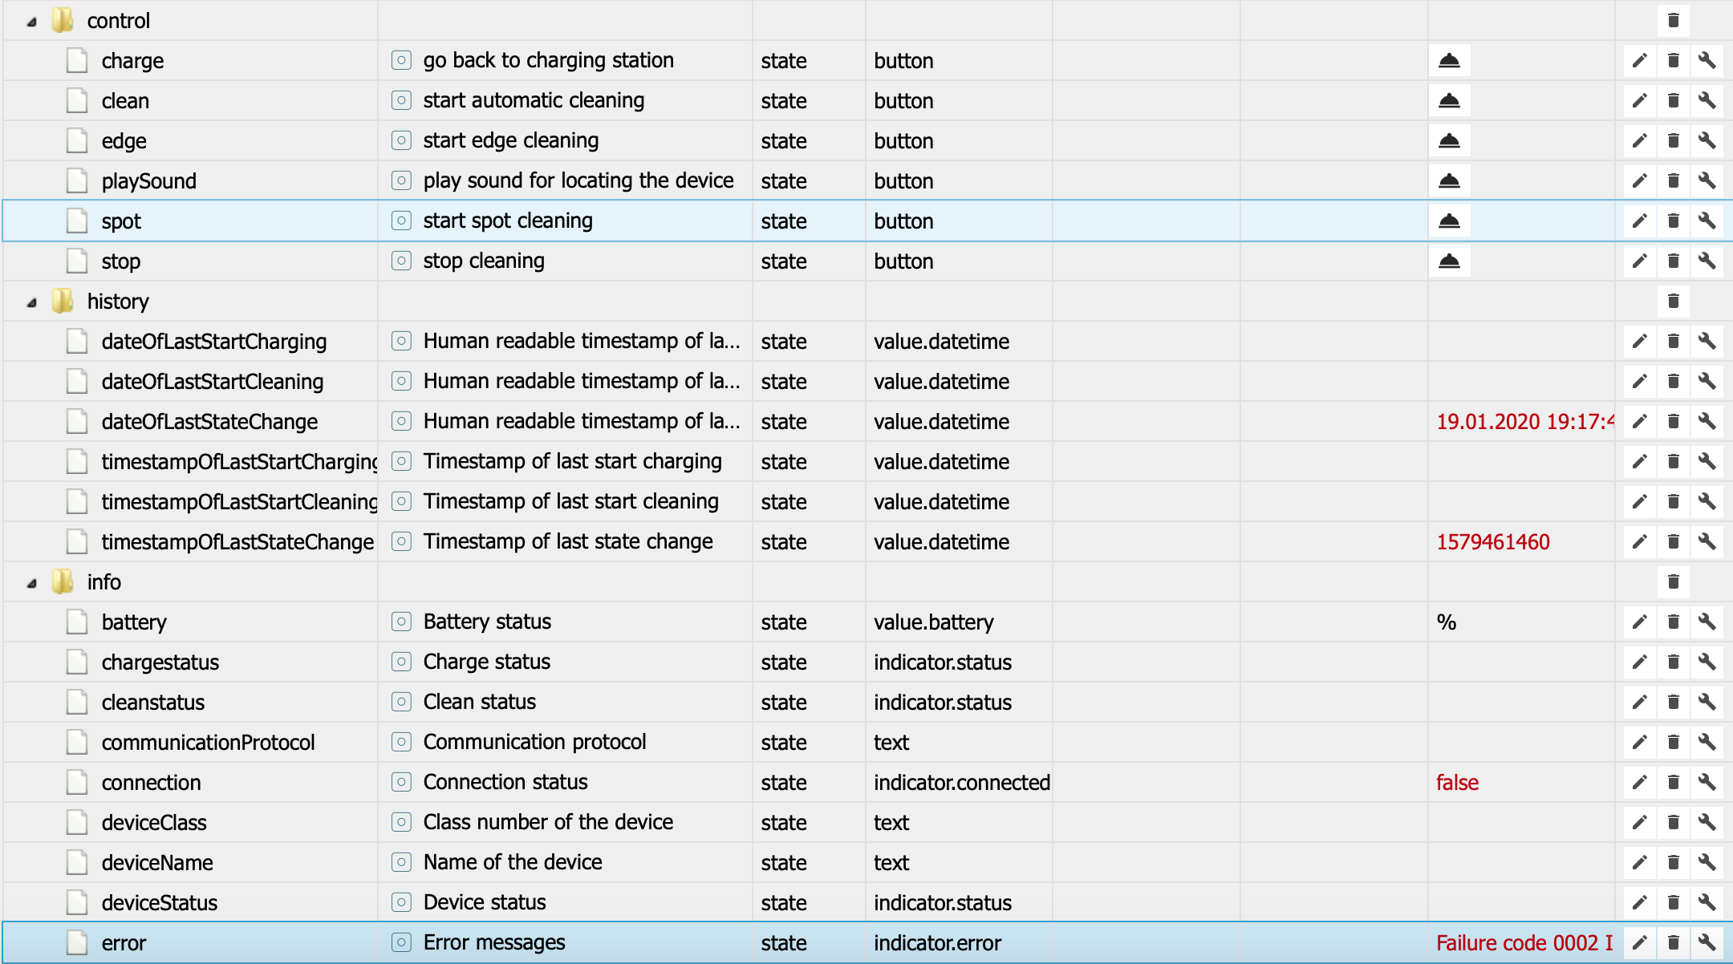The width and height of the screenshot is (1733, 964).
Task: Edit the connection state with pencil icon
Action: coord(1639,783)
